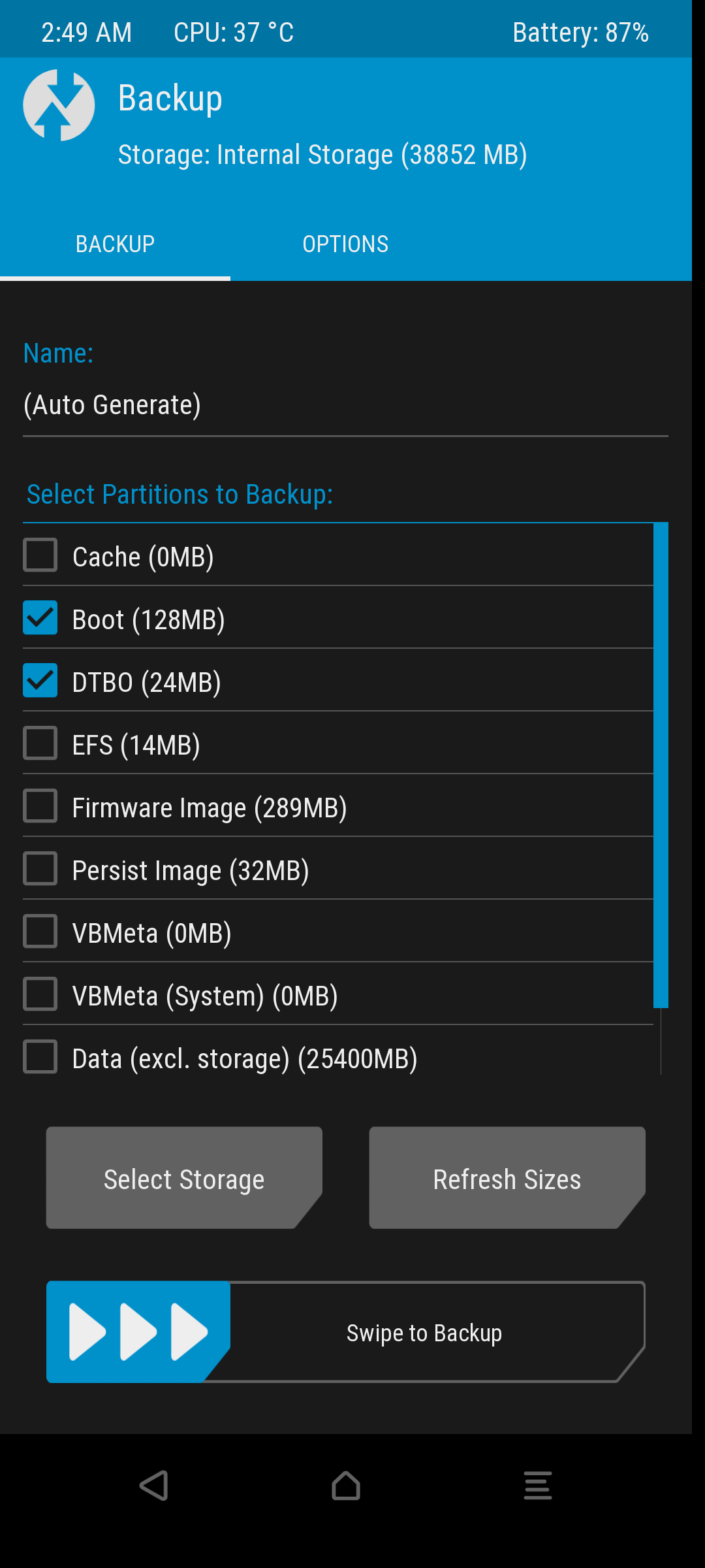Open the log menu navigation icon
The width and height of the screenshot is (705, 1568).
tap(537, 1486)
